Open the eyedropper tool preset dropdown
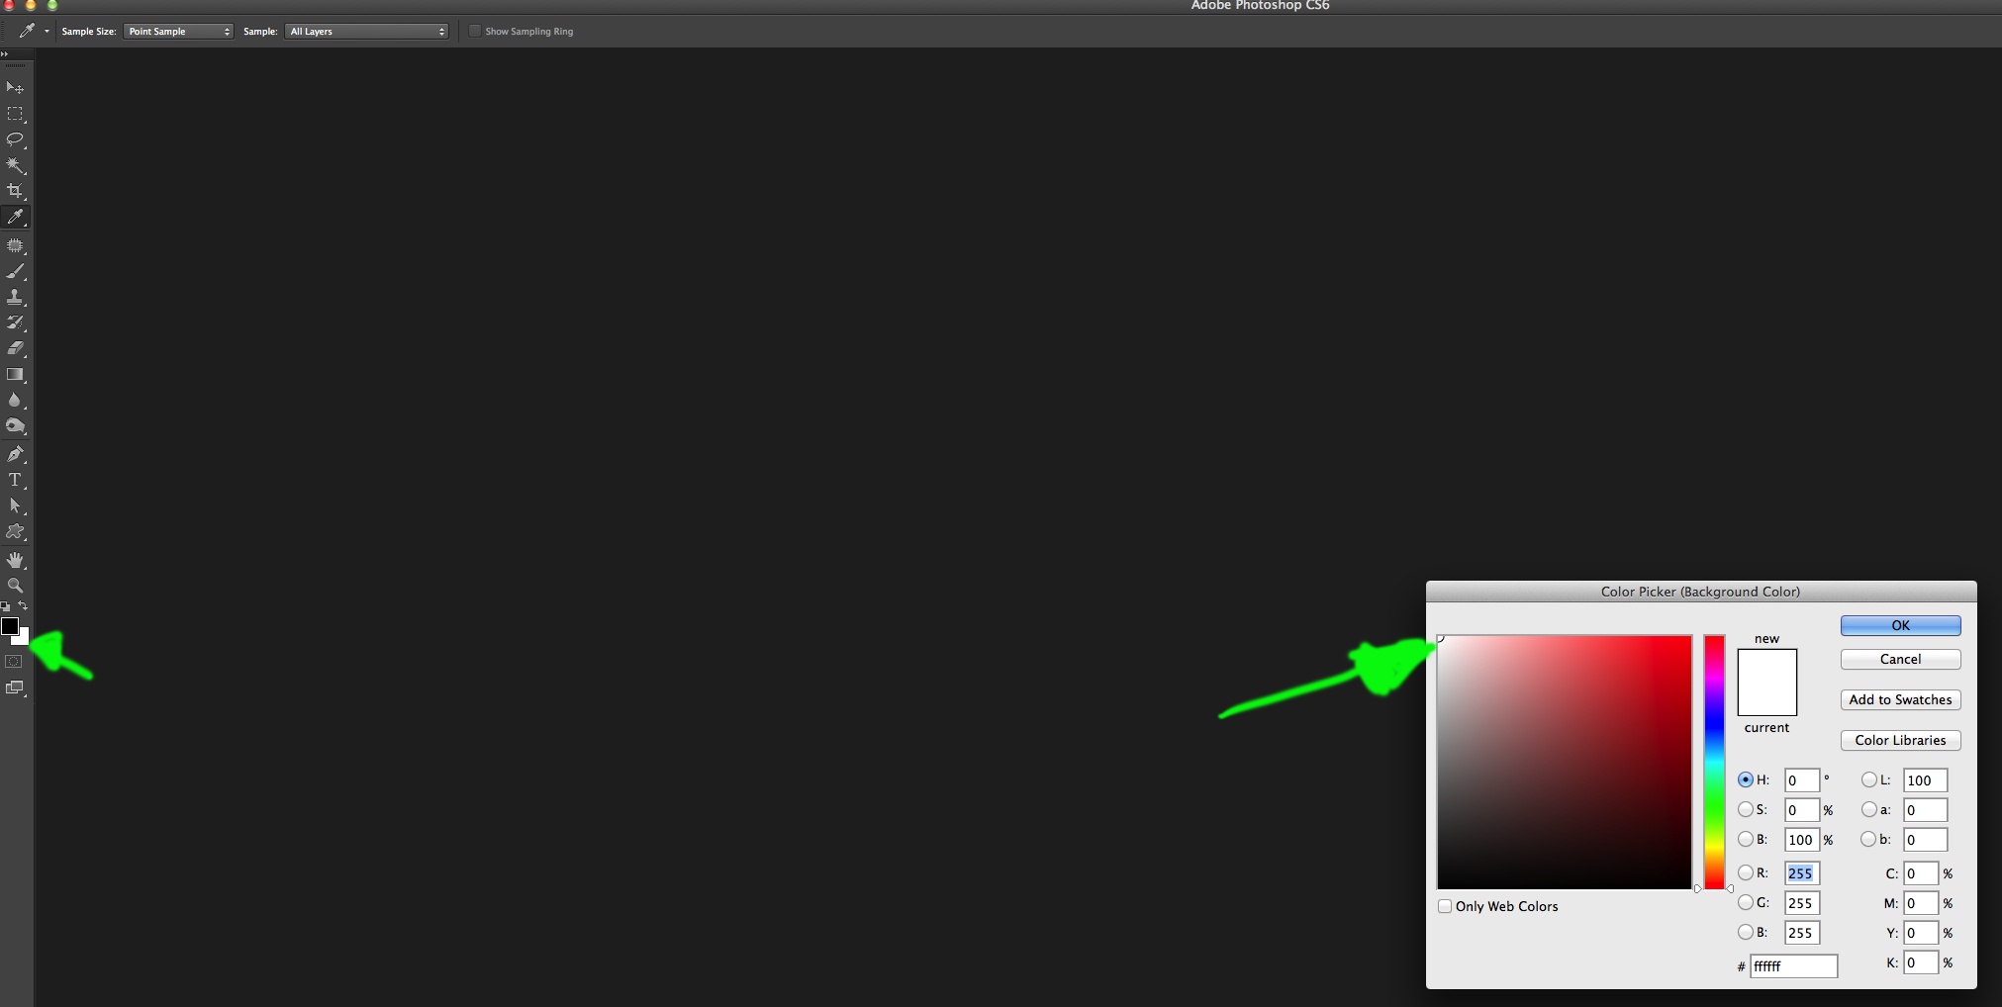 point(45,31)
